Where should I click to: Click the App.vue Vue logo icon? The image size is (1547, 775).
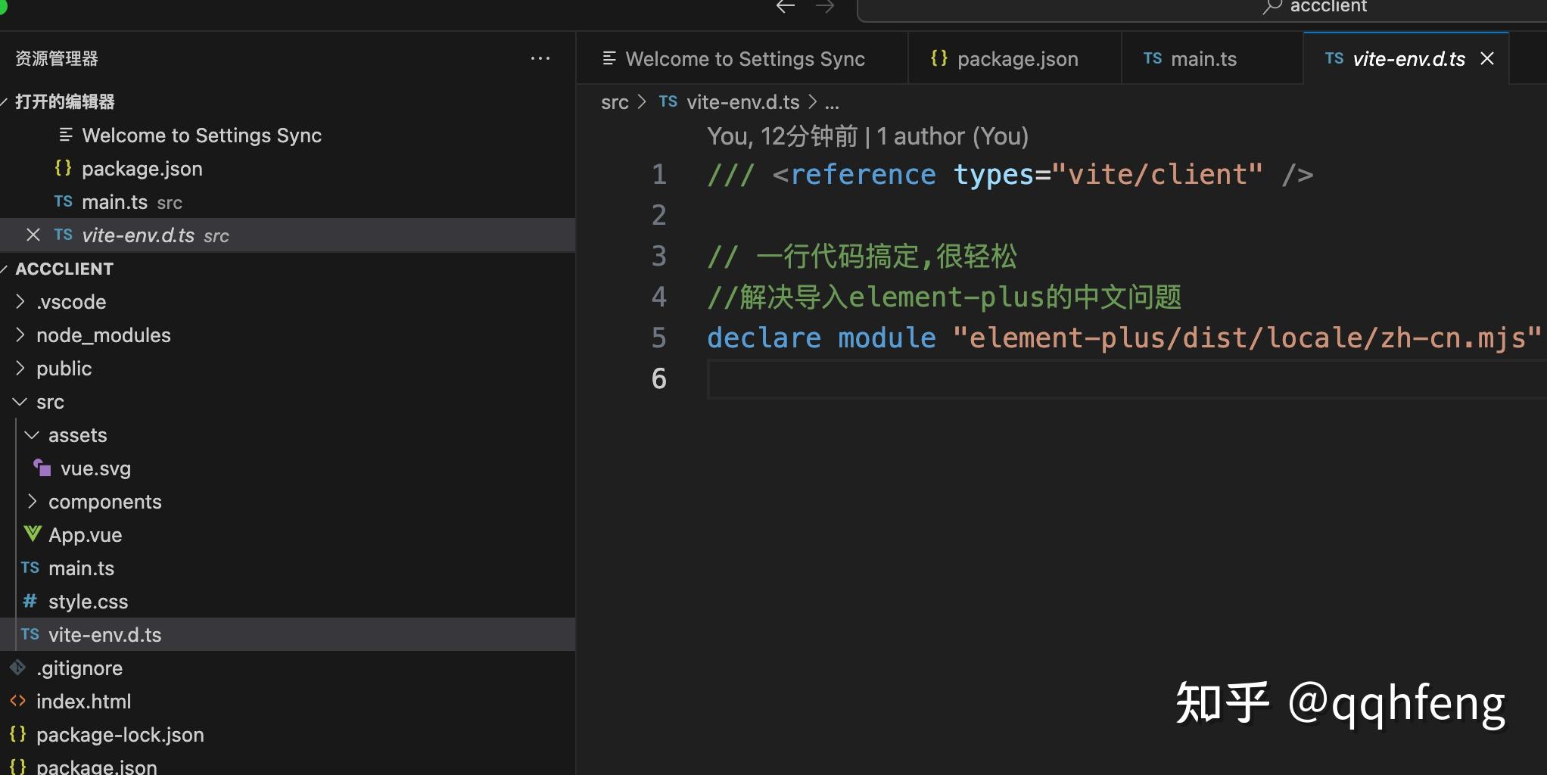pyautogui.click(x=33, y=534)
